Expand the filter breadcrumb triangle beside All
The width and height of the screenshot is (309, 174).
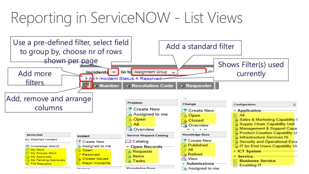coord(86,79)
